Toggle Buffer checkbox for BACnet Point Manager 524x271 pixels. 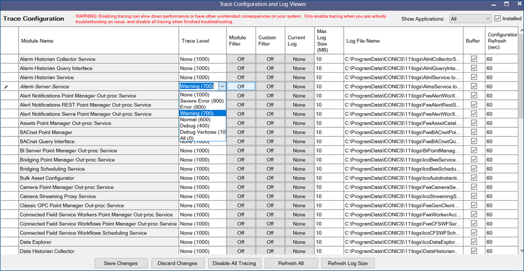474,132
